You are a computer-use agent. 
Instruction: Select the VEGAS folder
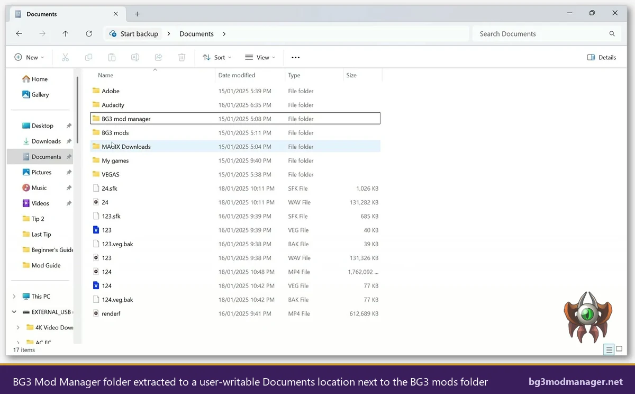tap(235, 174)
